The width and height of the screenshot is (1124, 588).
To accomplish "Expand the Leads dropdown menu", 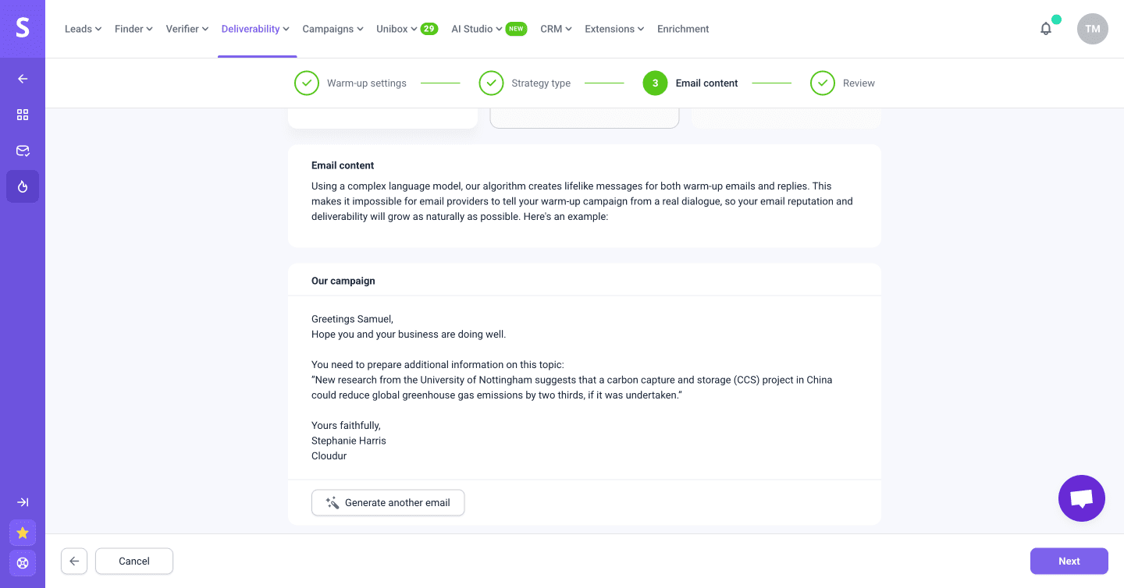I will pos(84,29).
